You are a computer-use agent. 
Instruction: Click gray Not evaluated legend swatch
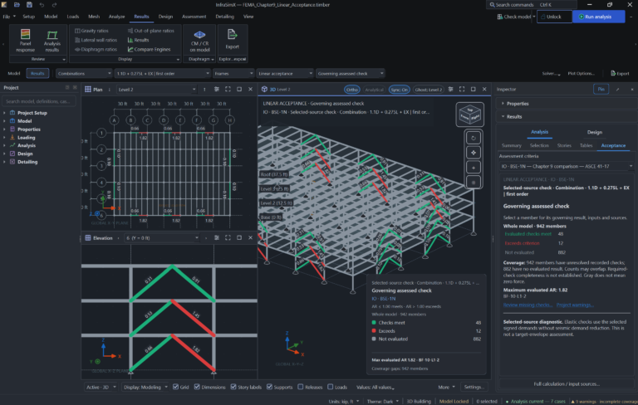[374, 339]
